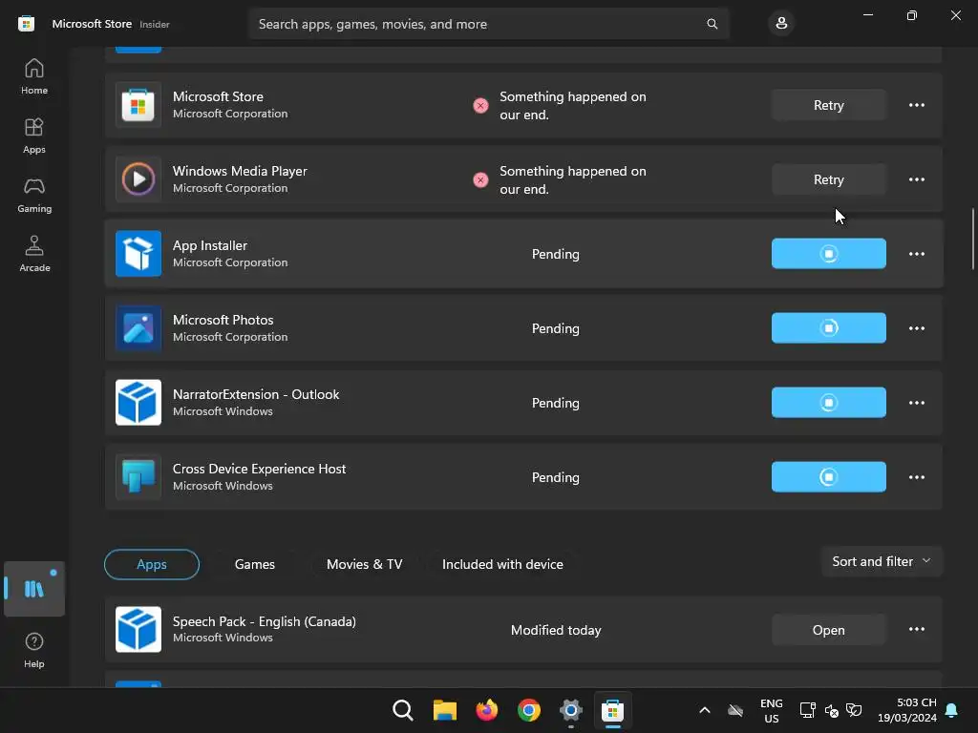Click the Microsoft Photos app icon
This screenshot has width=978, height=733.
(x=138, y=328)
